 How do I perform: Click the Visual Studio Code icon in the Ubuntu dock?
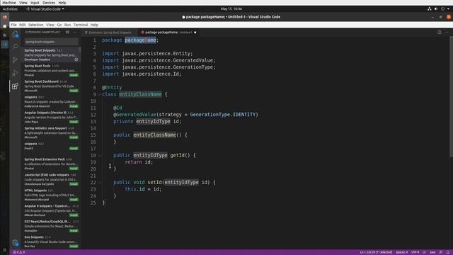(5, 45)
